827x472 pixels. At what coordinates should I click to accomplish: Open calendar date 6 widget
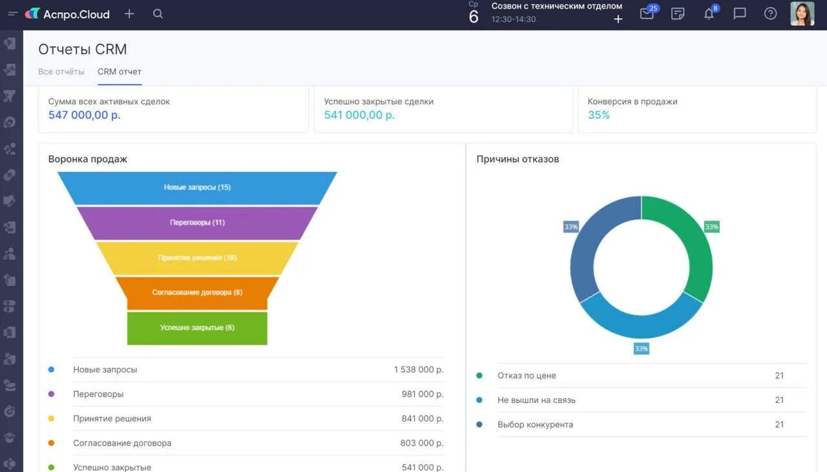(x=474, y=14)
